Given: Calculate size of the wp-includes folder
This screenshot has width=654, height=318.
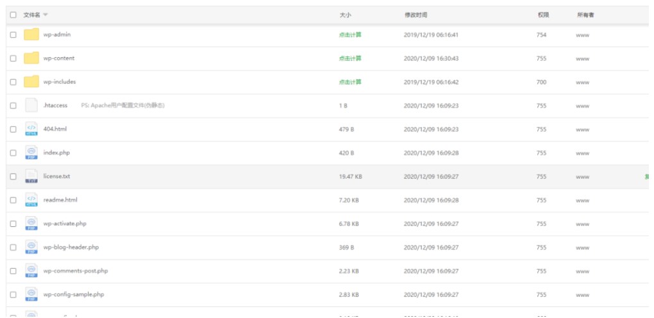Looking at the screenshot, I should coord(350,82).
